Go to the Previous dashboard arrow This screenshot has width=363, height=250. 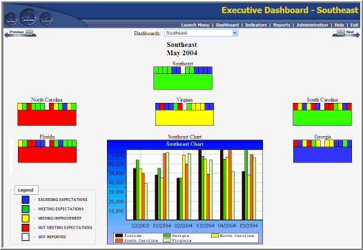pyautogui.click(x=20, y=33)
